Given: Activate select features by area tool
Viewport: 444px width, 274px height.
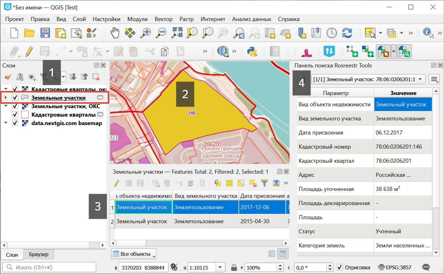Looking at the screenshot, I should [x=370, y=33].
